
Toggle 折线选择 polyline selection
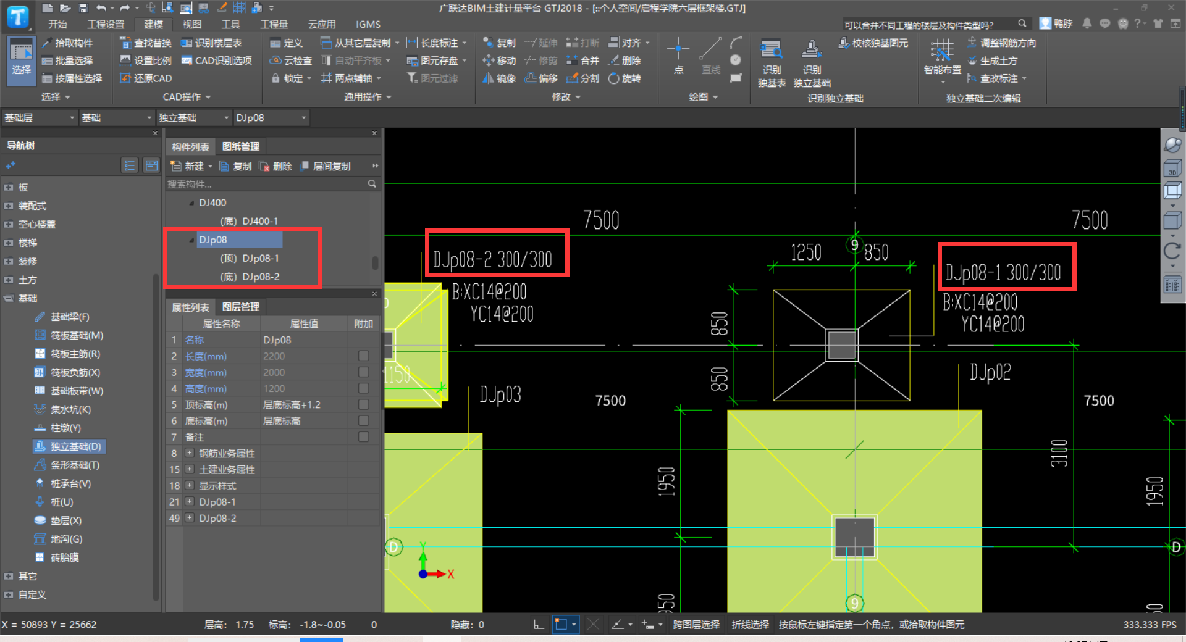point(750,625)
